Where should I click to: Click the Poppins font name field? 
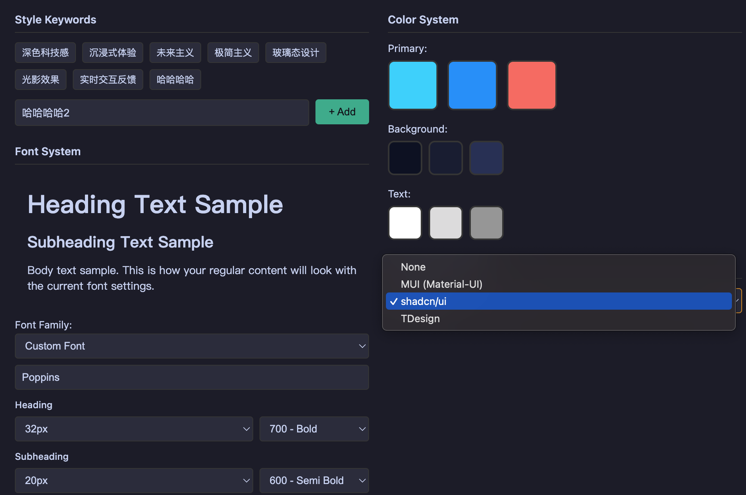191,377
